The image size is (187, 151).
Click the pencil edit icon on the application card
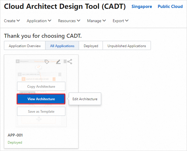[58, 62]
